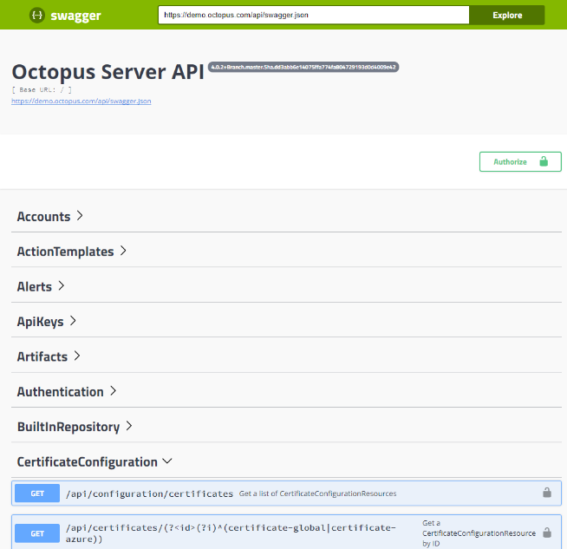Open the Alerts tag heading

[35, 287]
